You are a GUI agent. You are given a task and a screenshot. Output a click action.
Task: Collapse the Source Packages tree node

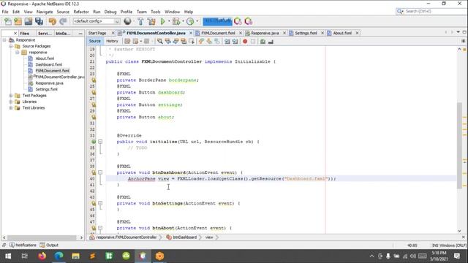(11, 46)
